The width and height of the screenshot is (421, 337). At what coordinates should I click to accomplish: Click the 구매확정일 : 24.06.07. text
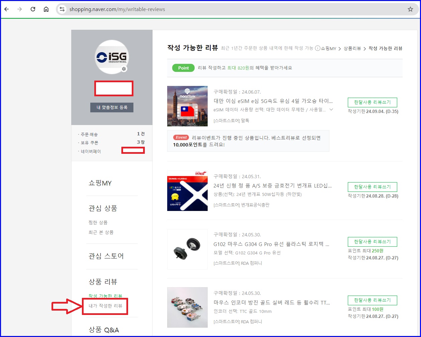237,92
